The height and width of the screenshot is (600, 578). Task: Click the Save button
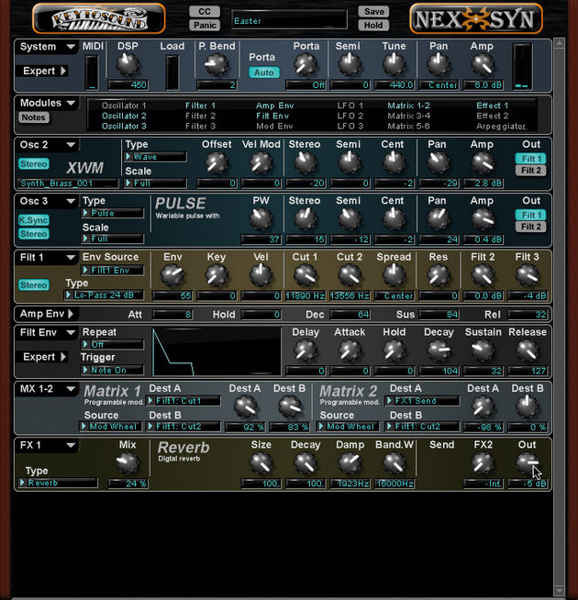coord(373,12)
